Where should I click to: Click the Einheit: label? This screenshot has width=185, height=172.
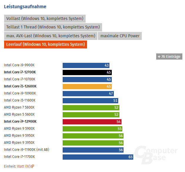(x=10, y=166)
